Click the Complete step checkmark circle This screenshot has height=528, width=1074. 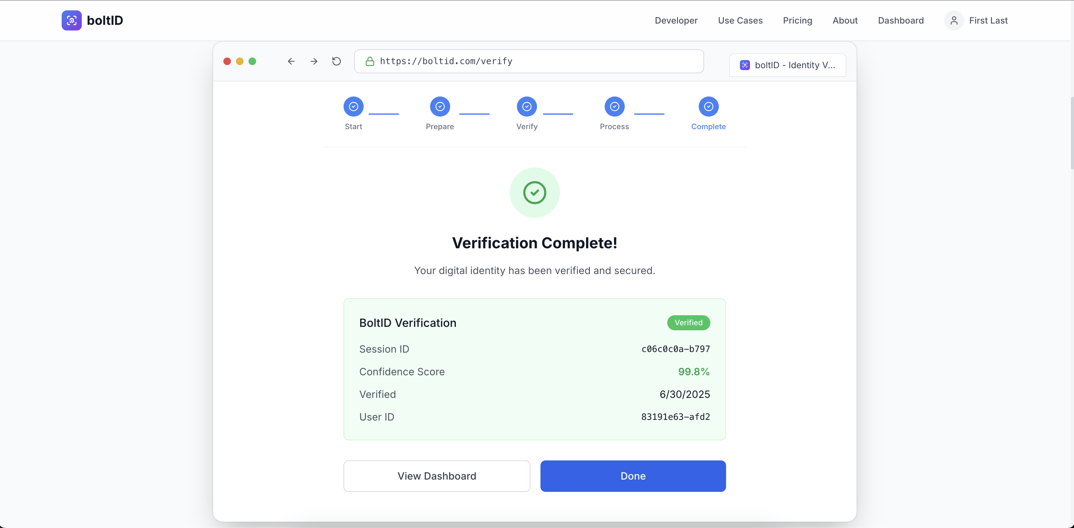pos(708,107)
